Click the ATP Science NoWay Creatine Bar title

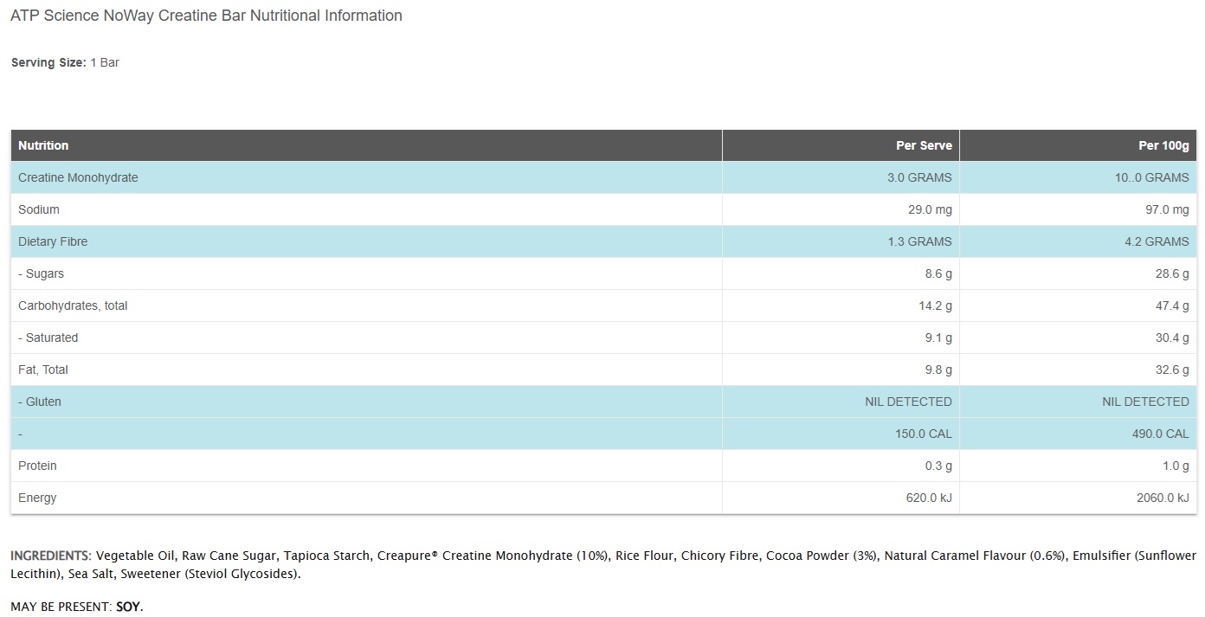click(206, 16)
